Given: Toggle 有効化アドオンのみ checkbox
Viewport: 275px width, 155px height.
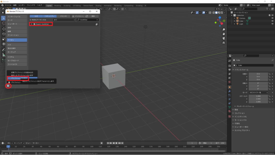Looking at the screenshot, I should [30, 20].
